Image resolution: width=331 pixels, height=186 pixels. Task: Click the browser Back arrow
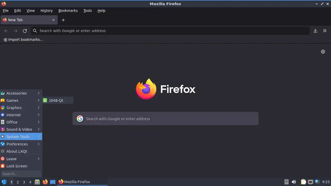point(6,31)
